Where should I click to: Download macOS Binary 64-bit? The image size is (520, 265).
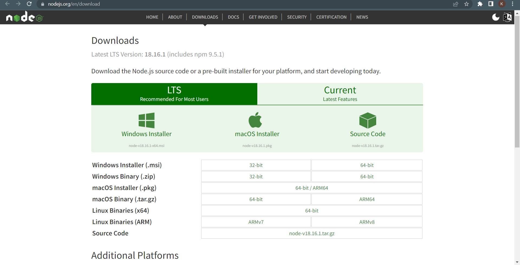(256, 199)
